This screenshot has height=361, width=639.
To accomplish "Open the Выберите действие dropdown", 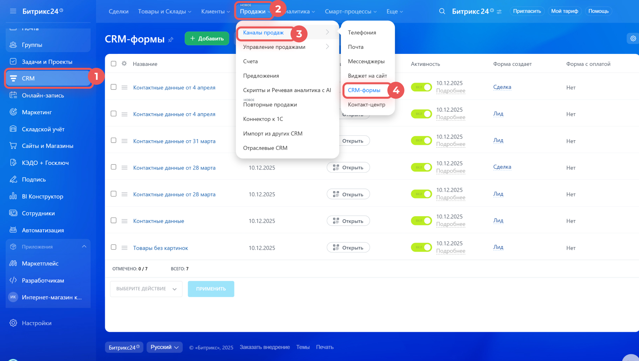I will 146,289.
